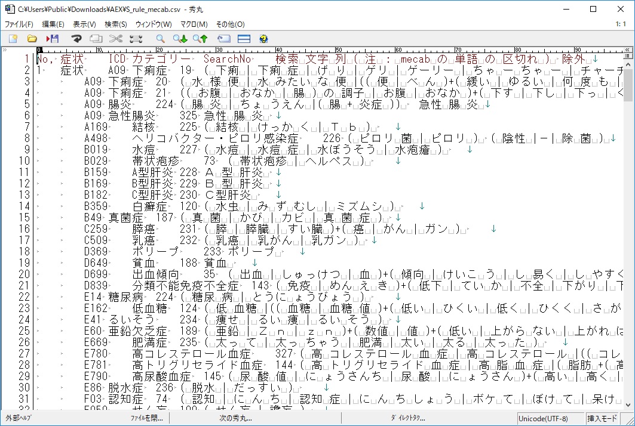
Task: Open the 表示(V) menu
Action: click(x=84, y=24)
